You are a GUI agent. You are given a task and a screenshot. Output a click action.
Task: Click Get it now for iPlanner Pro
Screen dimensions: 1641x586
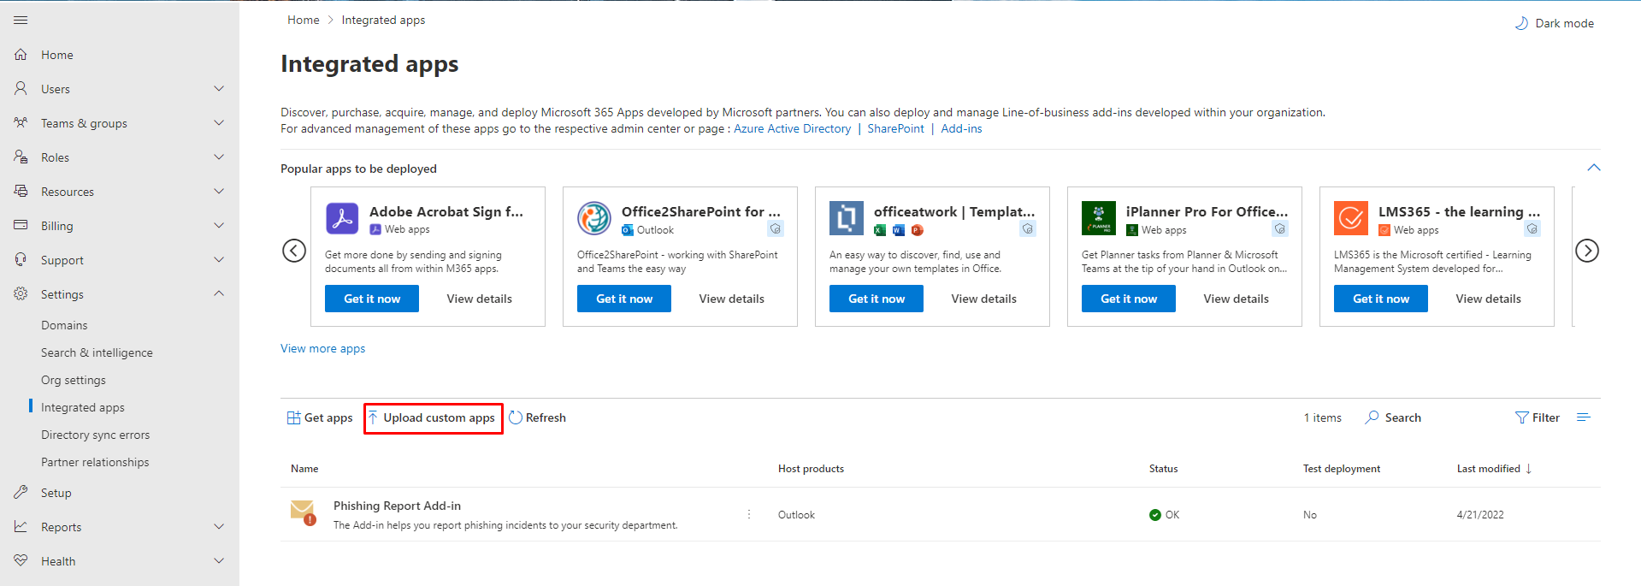(x=1129, y=299)
